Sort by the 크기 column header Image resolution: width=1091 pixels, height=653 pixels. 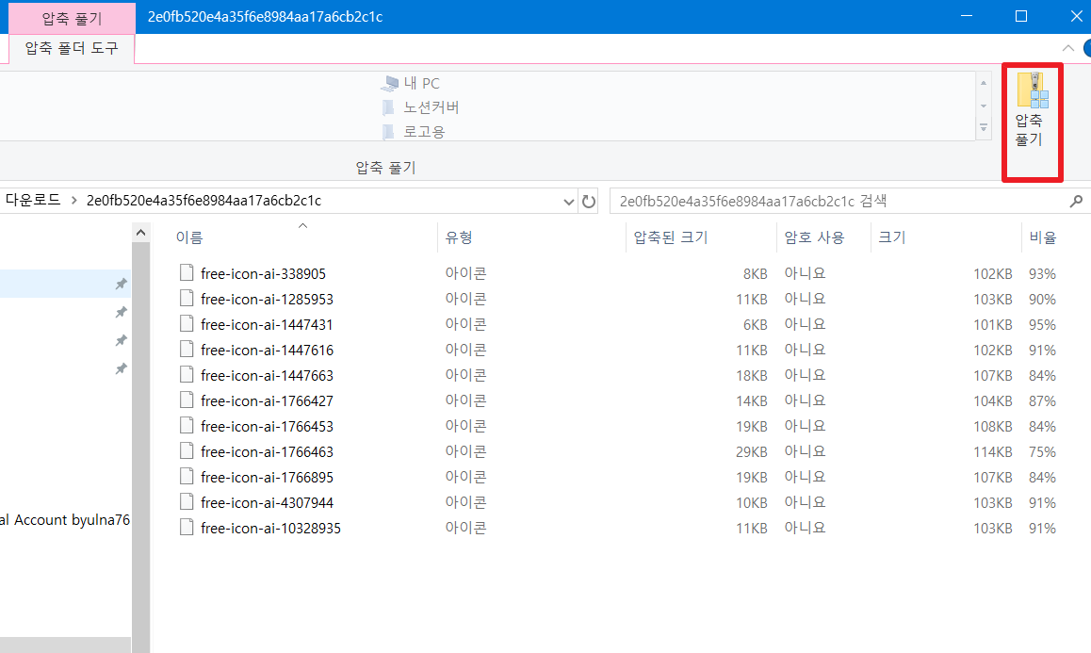(892, 237)
